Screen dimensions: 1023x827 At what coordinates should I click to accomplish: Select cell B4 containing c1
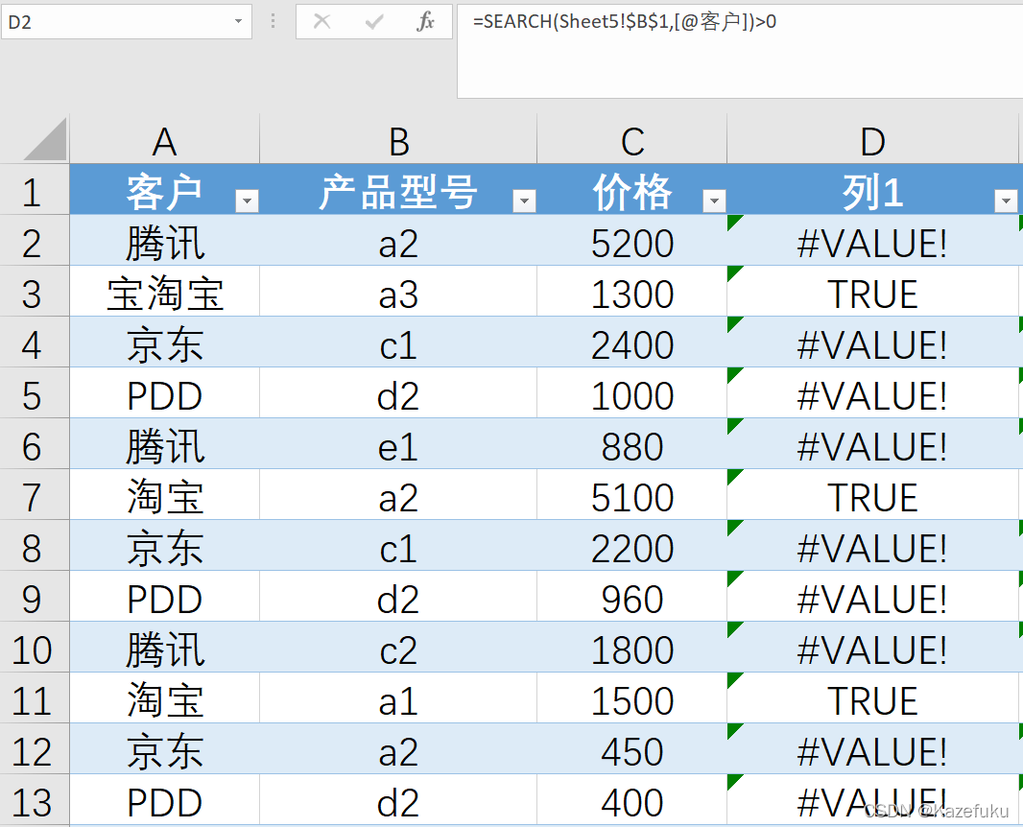click(x=398, y=342)
